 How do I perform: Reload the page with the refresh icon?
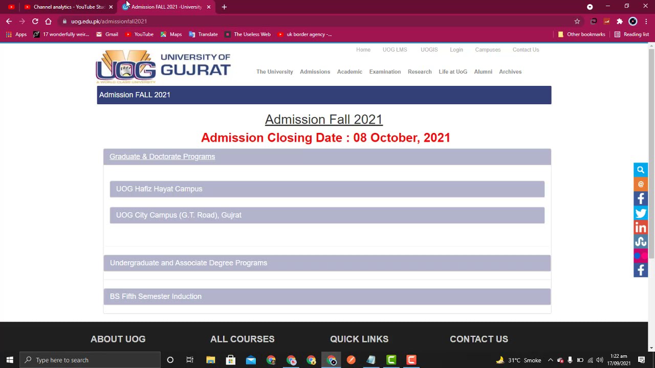pos(35,21)
